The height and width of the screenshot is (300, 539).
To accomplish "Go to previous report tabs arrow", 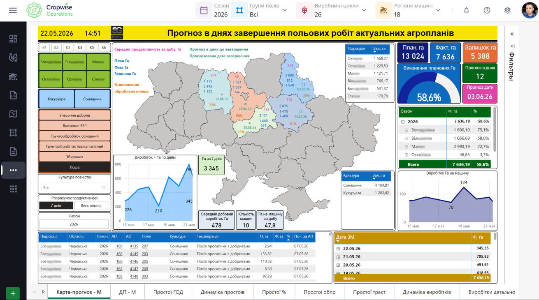I will coord(35,292).
